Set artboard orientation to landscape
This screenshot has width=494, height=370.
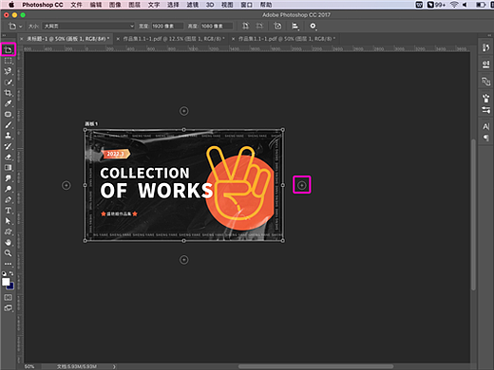259,26
